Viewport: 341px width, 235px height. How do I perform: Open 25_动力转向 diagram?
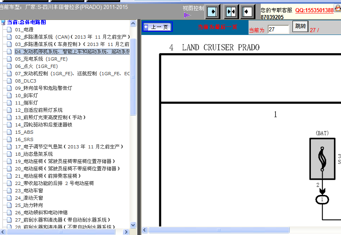29,205
